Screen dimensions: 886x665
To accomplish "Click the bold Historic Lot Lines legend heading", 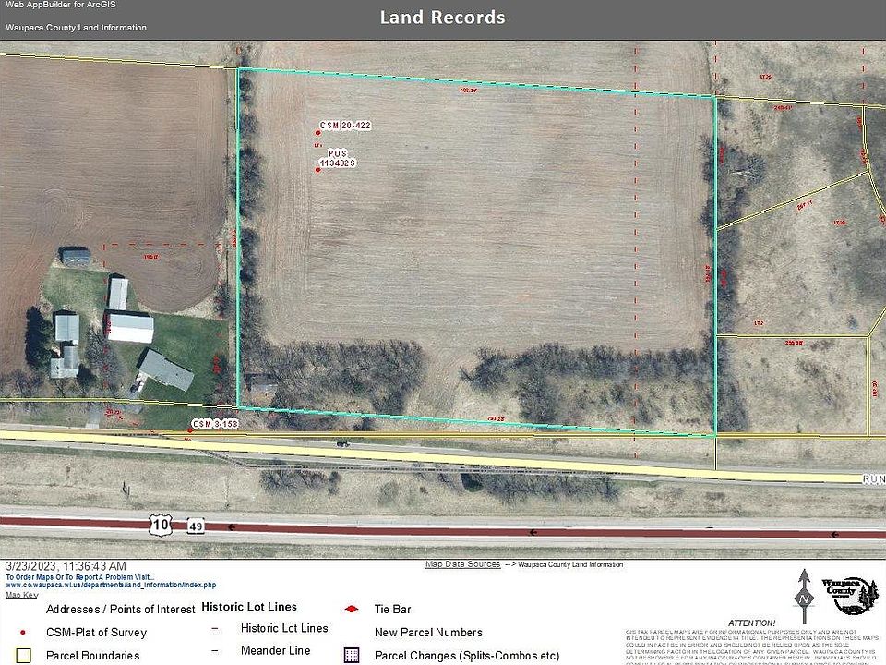I will click(249, 607).
